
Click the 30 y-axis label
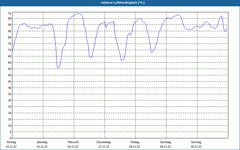(10, 100)
